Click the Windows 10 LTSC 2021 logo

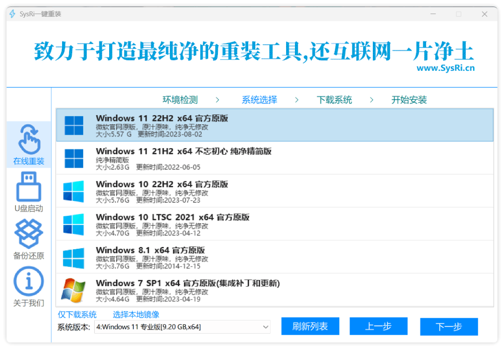pos(74,225)
